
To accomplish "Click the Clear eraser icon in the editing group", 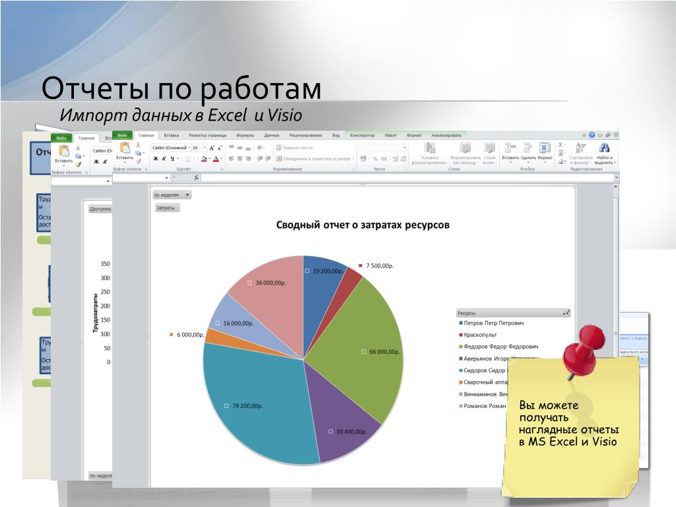I will [x=561, y=161].
